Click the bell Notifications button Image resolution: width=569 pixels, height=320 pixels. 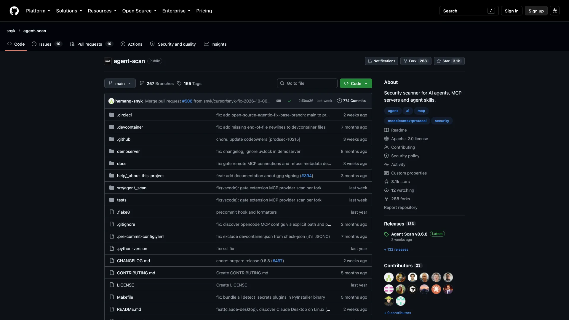point(381,61)
